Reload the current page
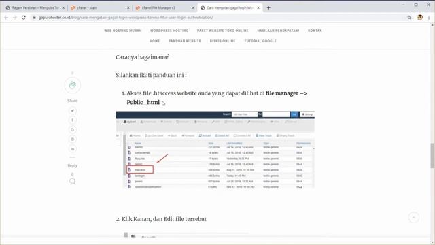This screenshot has height=245, width=435. pos(24,17)
